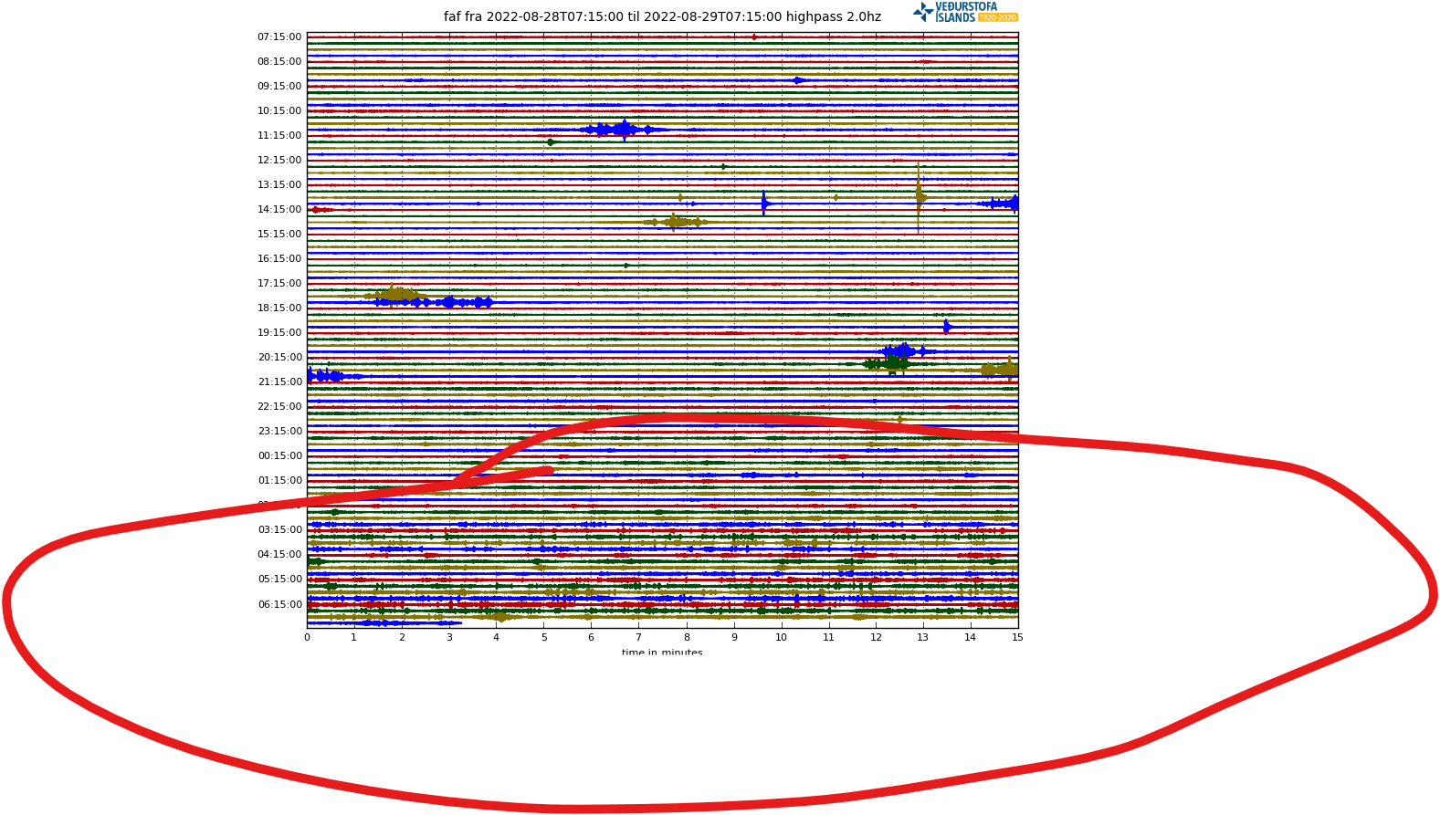Click the 21:15:00 row label
This screenshot has width=1440, height=815.
point(279,382)
